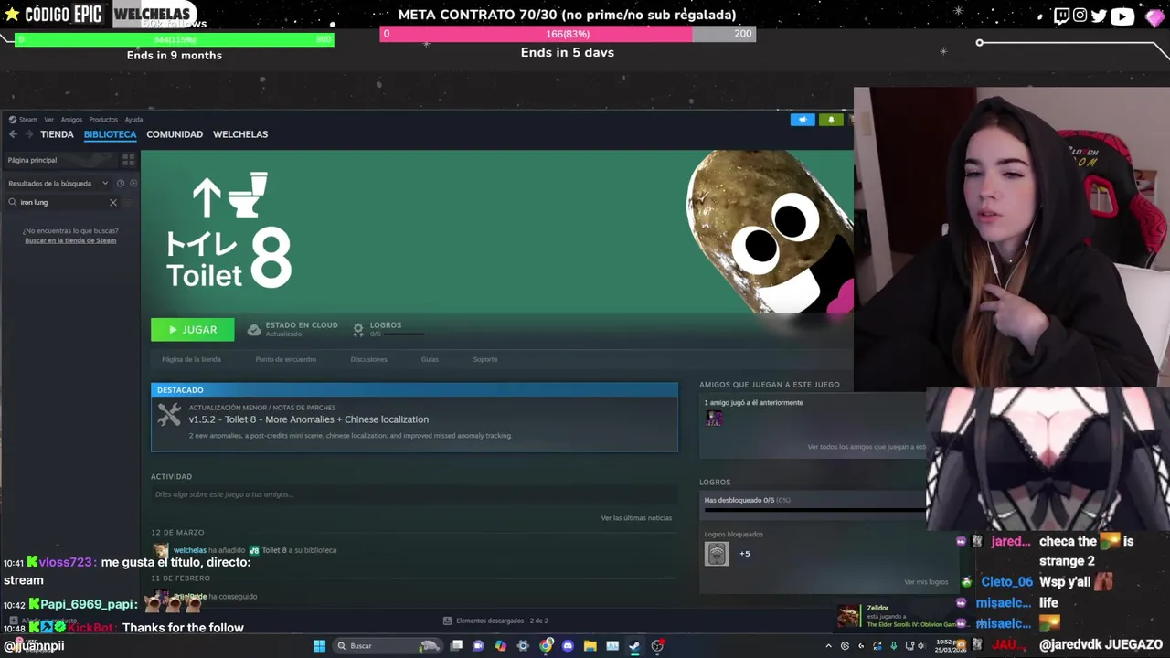Open v1.5.2 Toilet 8 update news
Viewport: 1170px width, 658px height.
(x=308, y=419)
